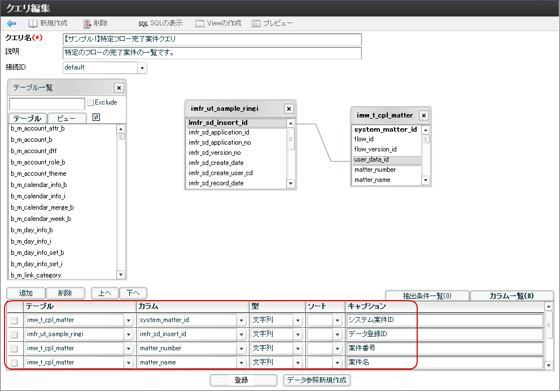Click refresh icon beside ビュー tab
Viewport: 560px width, 391px height.
click(x=96, y=118)
